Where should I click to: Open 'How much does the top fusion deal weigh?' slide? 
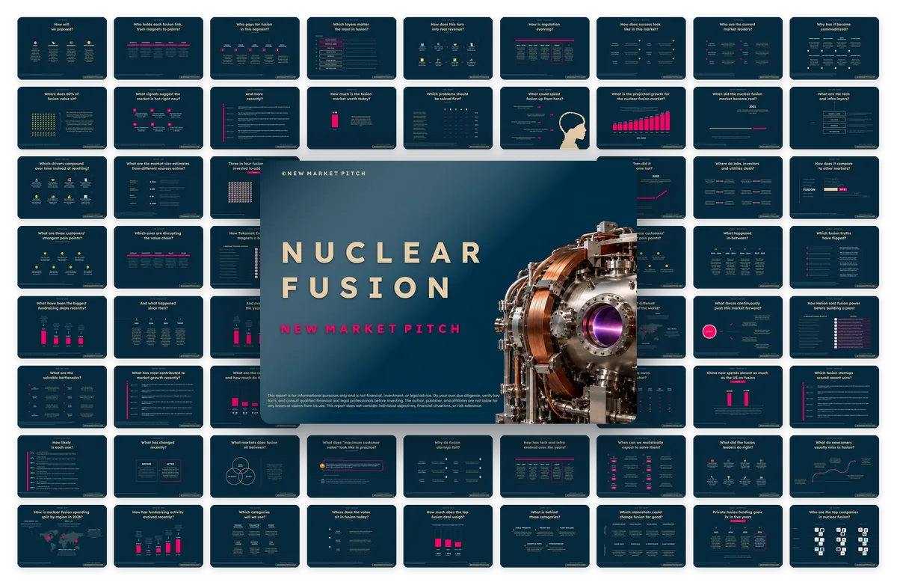point(448,536)
